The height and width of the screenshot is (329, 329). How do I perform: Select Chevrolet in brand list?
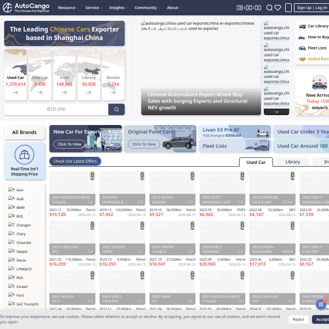click(x=20, y=242)
